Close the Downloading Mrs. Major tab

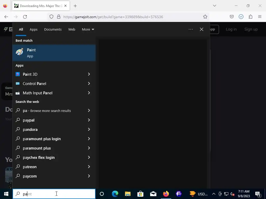(x=65, y=6)
